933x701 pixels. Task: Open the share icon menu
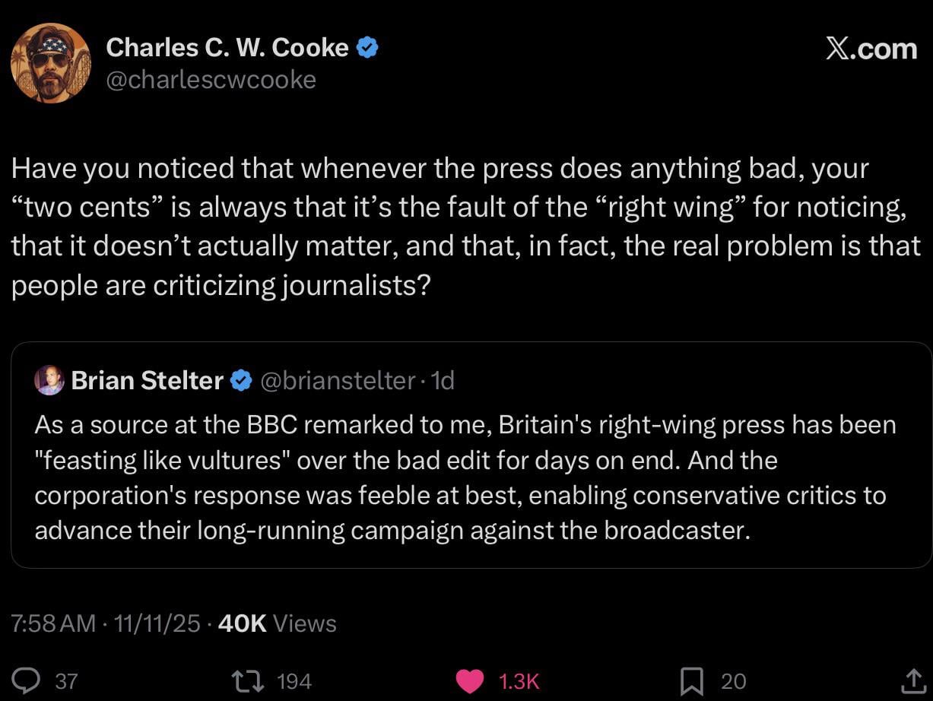910,680
